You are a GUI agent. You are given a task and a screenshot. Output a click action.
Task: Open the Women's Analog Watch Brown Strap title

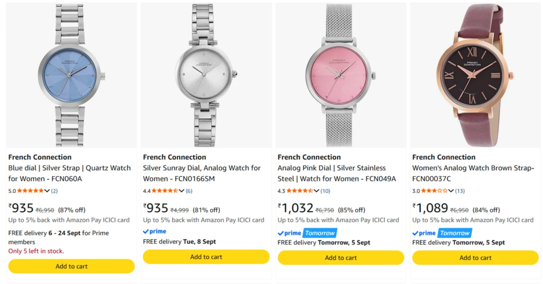[473, 173]
